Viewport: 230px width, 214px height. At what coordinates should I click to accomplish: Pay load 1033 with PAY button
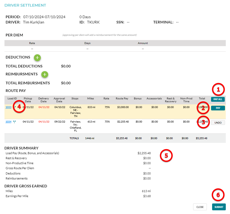click(x=218, y=108)
